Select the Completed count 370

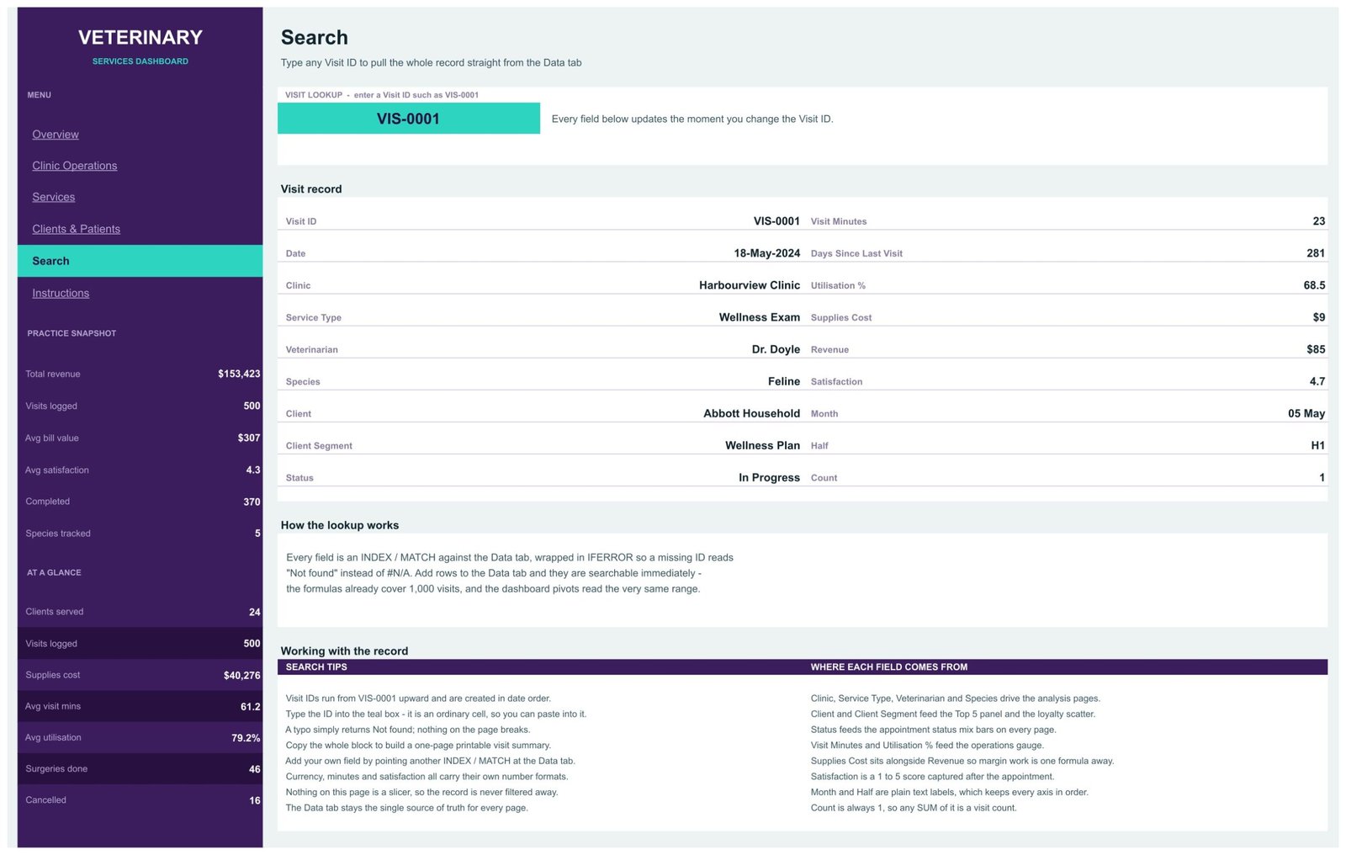pyautogui.click(x=252, y=502)
